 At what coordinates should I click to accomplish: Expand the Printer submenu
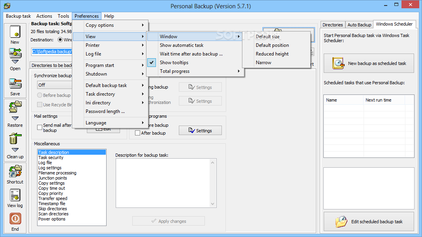(110, 45)
